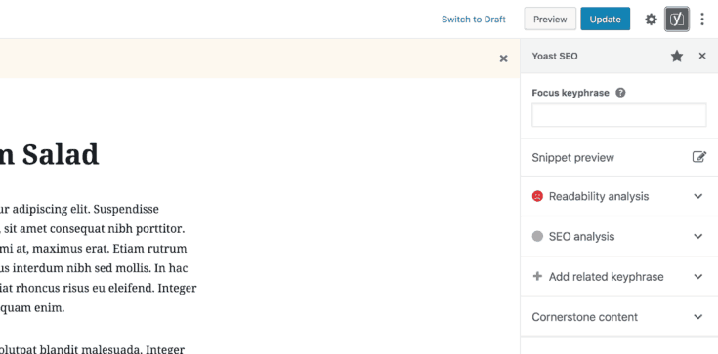The image size is (718, 354).
Task: Focus the Focus keyphrase input field
Action: tap(618, 115)
